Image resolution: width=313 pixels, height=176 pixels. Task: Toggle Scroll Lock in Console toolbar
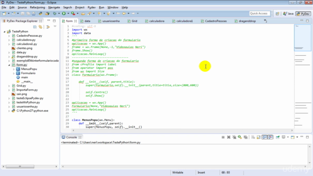[x=259, y=137]
